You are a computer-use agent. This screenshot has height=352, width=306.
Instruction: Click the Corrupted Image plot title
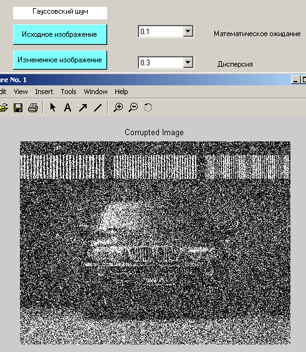point(154,132)
